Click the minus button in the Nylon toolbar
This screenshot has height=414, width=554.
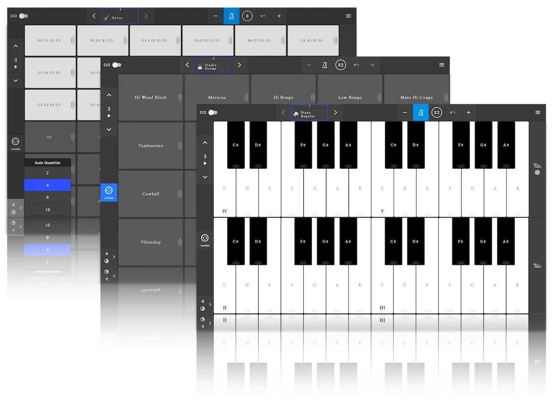coord(216,16)
